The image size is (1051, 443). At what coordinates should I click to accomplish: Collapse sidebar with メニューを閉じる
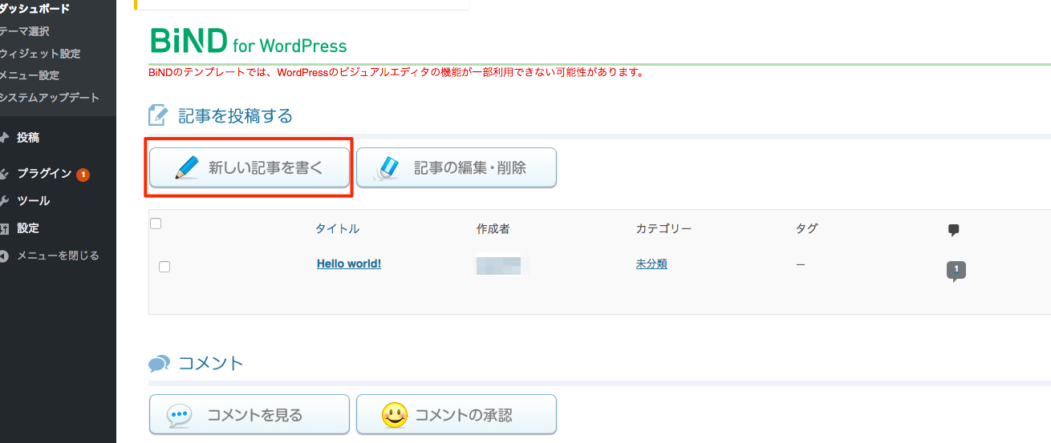coord(58,256)
